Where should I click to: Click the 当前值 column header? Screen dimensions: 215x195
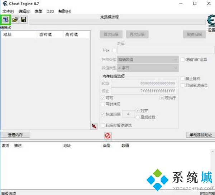point(50,34)
